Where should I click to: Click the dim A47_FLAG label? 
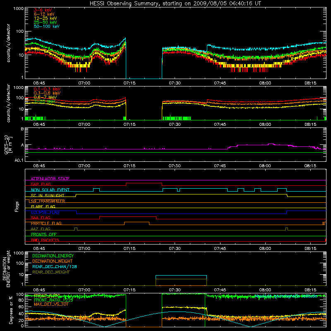click(x=41, y=229)
